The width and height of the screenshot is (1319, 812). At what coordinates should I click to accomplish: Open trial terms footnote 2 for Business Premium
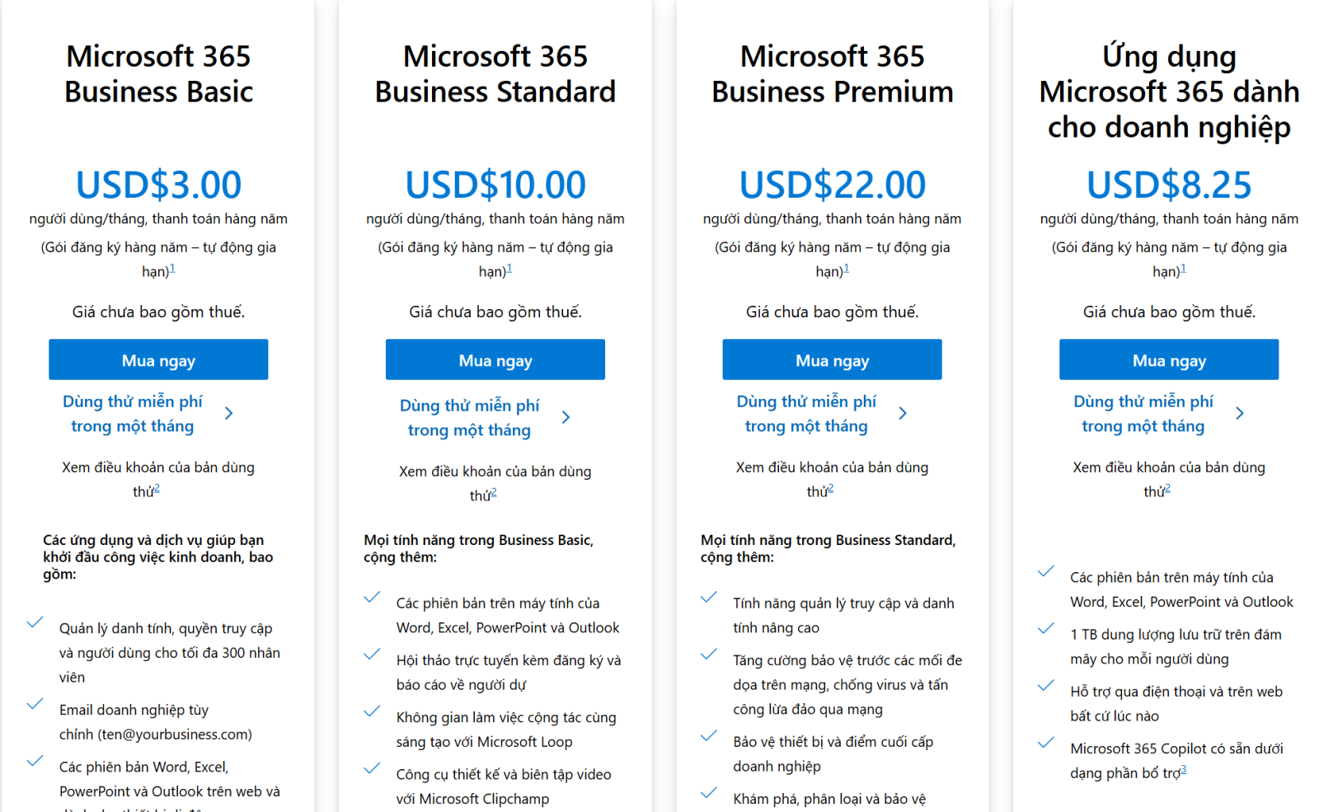pos(831,489)
